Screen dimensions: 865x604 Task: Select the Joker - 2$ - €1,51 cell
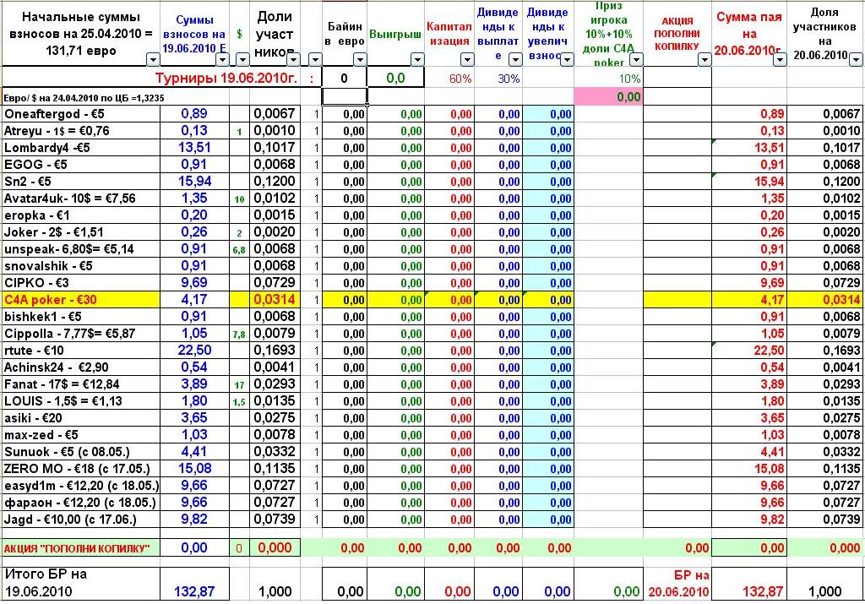[x=80, y=232]
